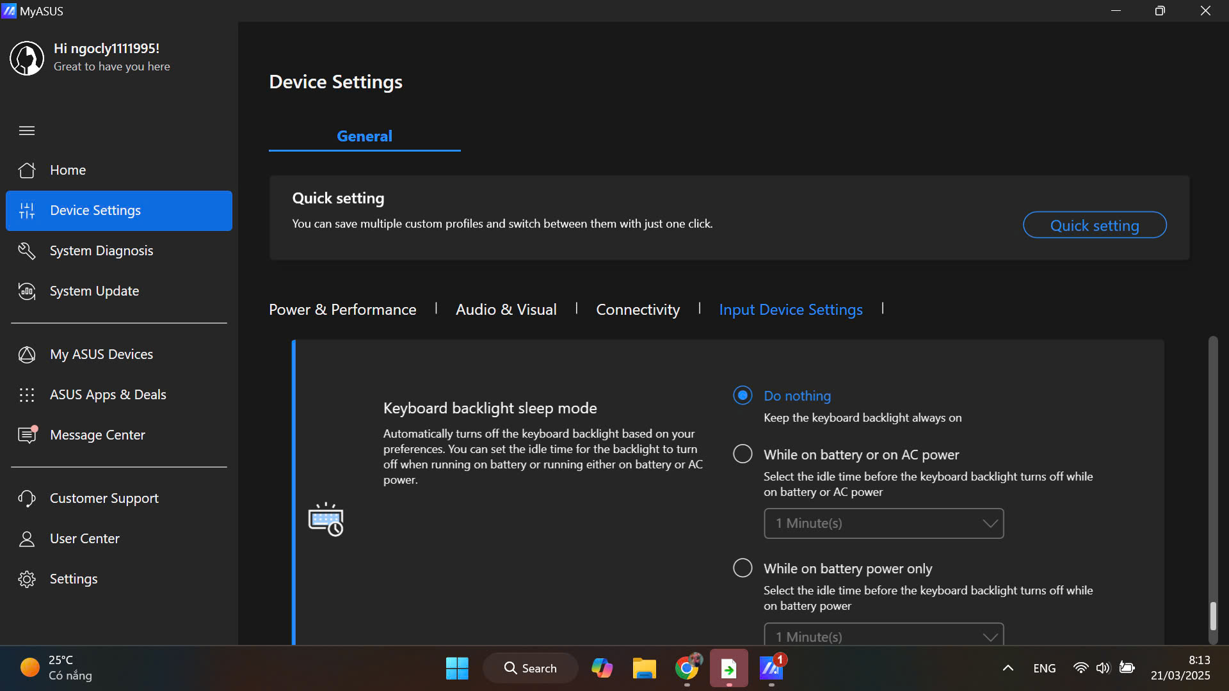The height and width of the screenshot is (691, 1229).
Task: Click the user profile avatar
Action: point(27,58)
